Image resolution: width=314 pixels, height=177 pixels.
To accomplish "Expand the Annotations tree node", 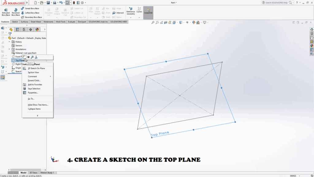I will [10, 49].
